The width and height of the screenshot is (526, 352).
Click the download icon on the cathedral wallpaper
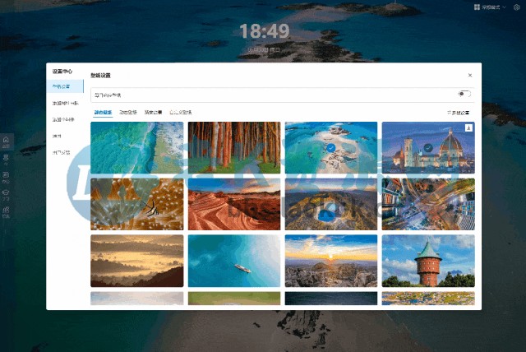[x=468, y=127]
